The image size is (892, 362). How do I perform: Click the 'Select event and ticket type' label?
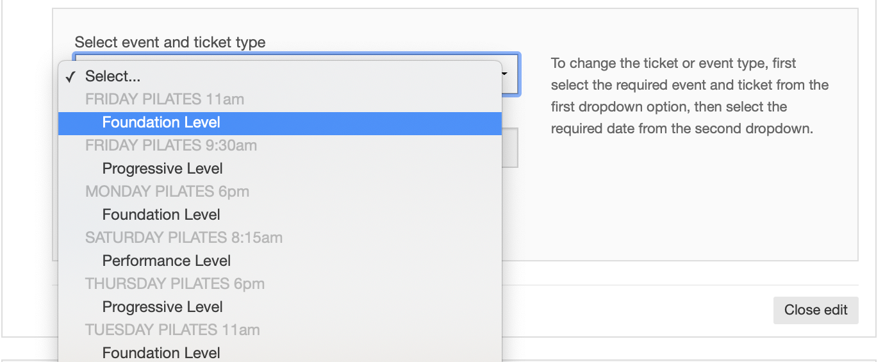170,42
